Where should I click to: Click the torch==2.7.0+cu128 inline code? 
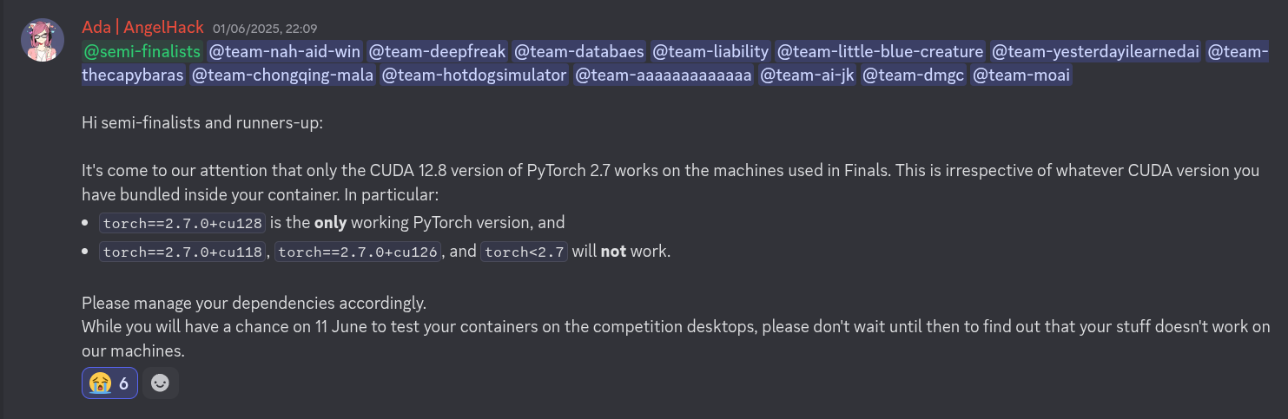(182, 223)
